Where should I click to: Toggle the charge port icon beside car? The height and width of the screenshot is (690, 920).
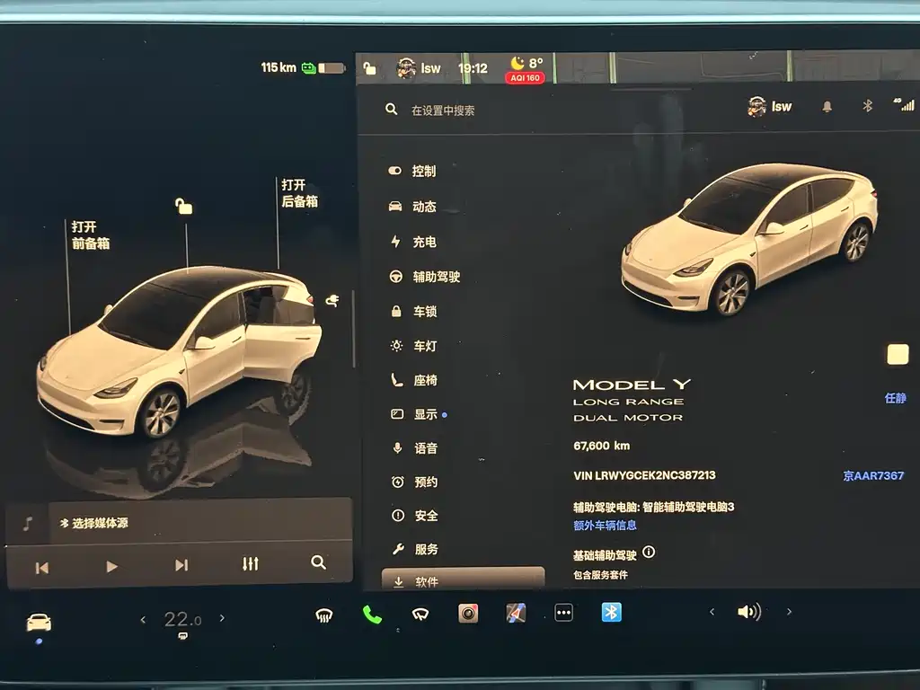pyautogui.click(x=332, y=301)
